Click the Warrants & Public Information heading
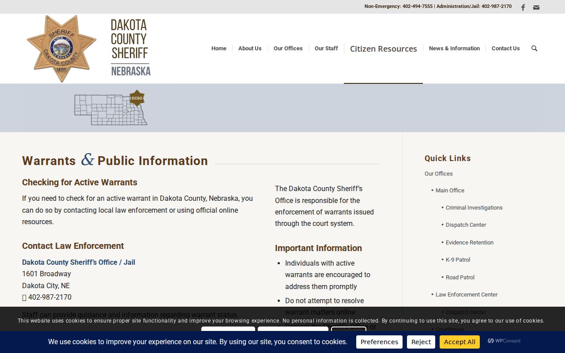Viewport: 565px width, 353px height. 115,160
